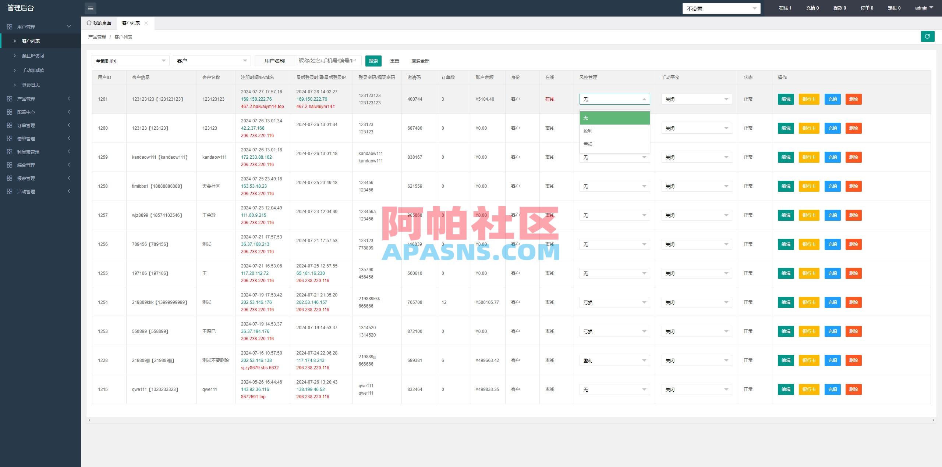This screenshot has width=942, height=467.
Task: Click the 用户管理 sidebar module icon
Action: click(x=10, y=26)
